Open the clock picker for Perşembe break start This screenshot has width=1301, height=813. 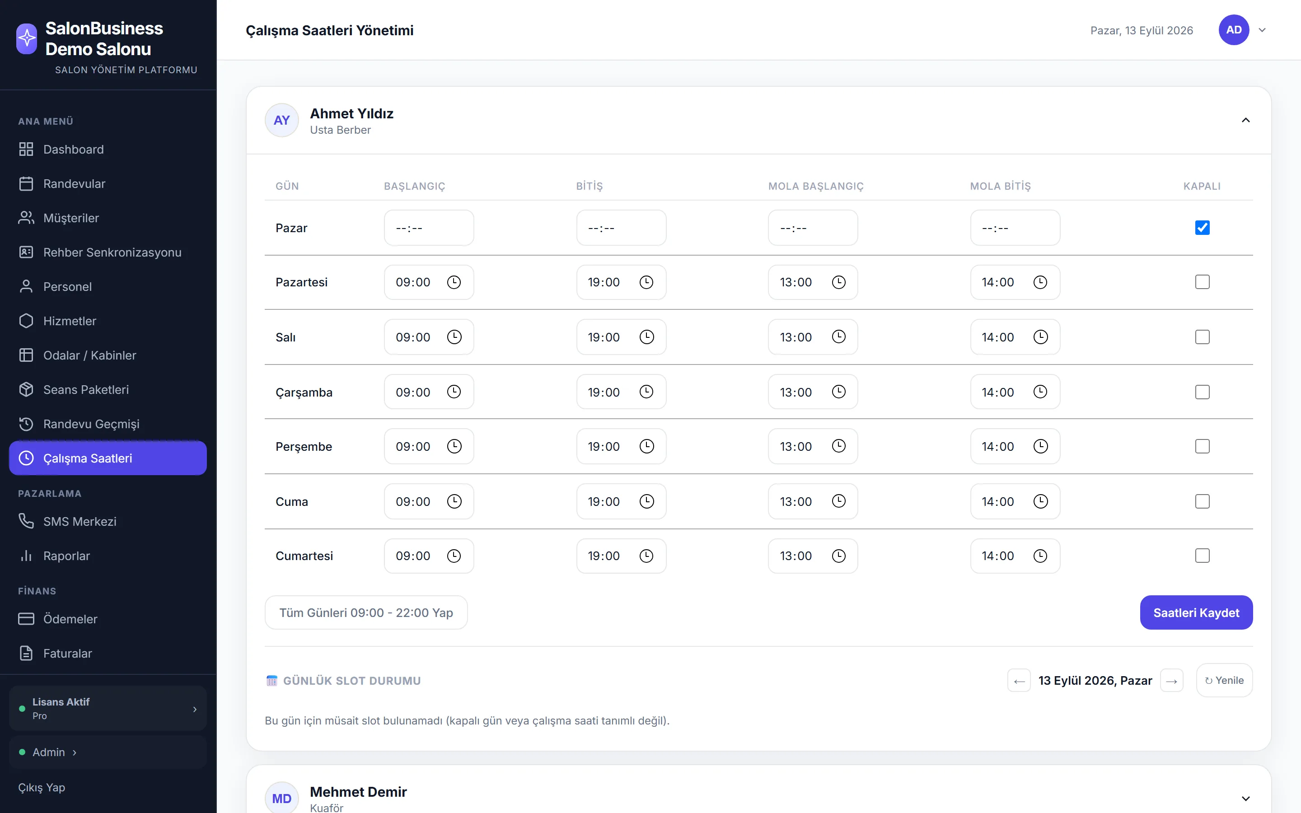(x=839, y=446)
